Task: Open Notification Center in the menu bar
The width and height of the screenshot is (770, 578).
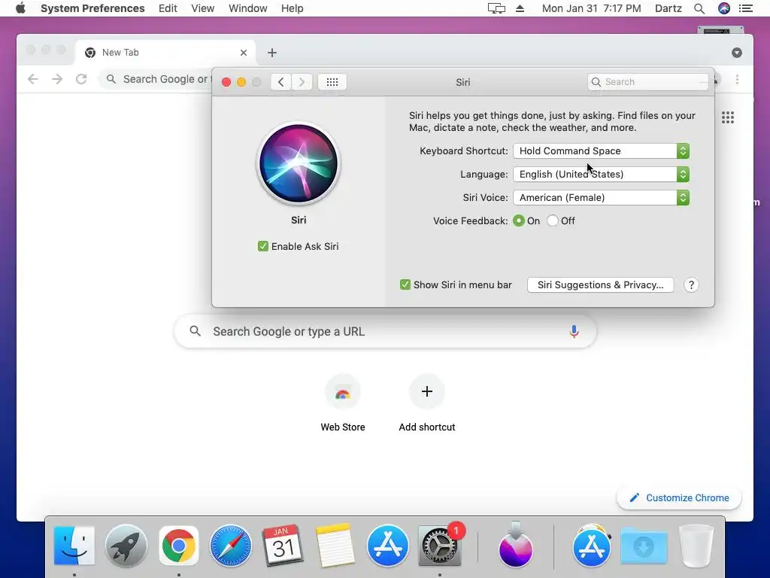Action: pyautogui.click(x=746, y=8)
